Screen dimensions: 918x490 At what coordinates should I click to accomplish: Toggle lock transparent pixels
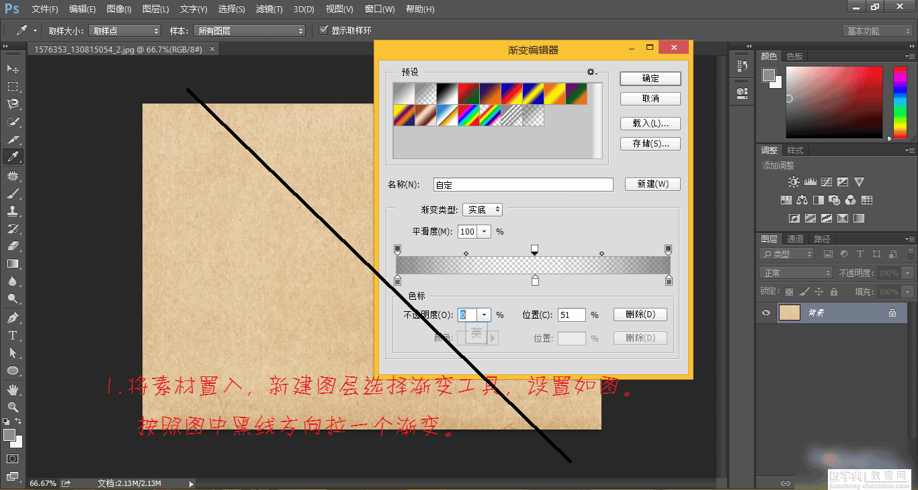[x=790, y=292]
